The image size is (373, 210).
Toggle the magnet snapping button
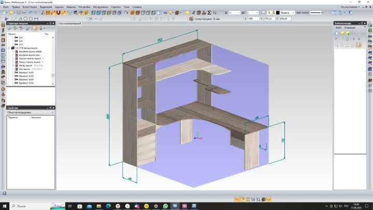58,12
